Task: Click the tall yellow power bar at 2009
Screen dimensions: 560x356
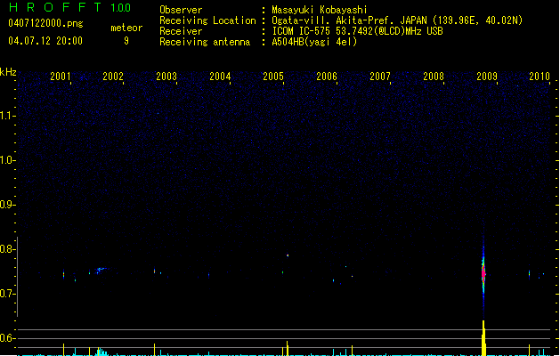Action: [483, 338]
